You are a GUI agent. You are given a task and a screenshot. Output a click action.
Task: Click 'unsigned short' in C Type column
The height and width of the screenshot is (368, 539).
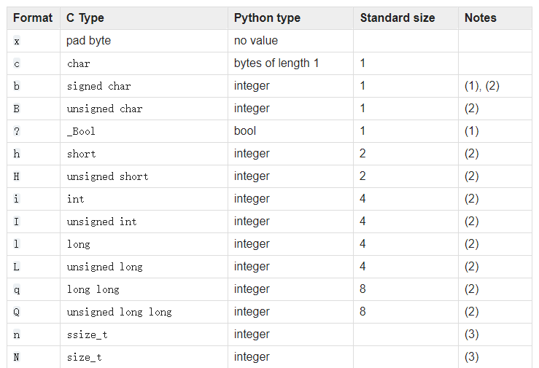tap(107, 176)
